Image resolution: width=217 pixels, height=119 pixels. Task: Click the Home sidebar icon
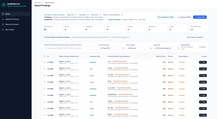3,14
